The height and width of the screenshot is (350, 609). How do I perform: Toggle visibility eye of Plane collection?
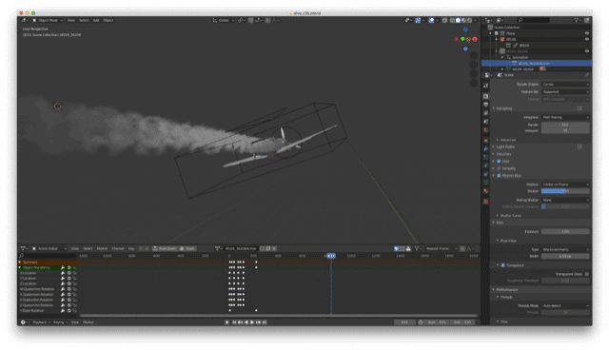click(587, 33)
